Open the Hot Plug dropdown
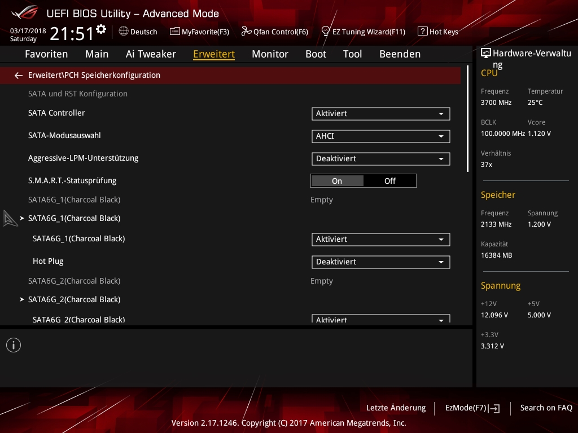This screenshot has height=433, width=578. 381,262
